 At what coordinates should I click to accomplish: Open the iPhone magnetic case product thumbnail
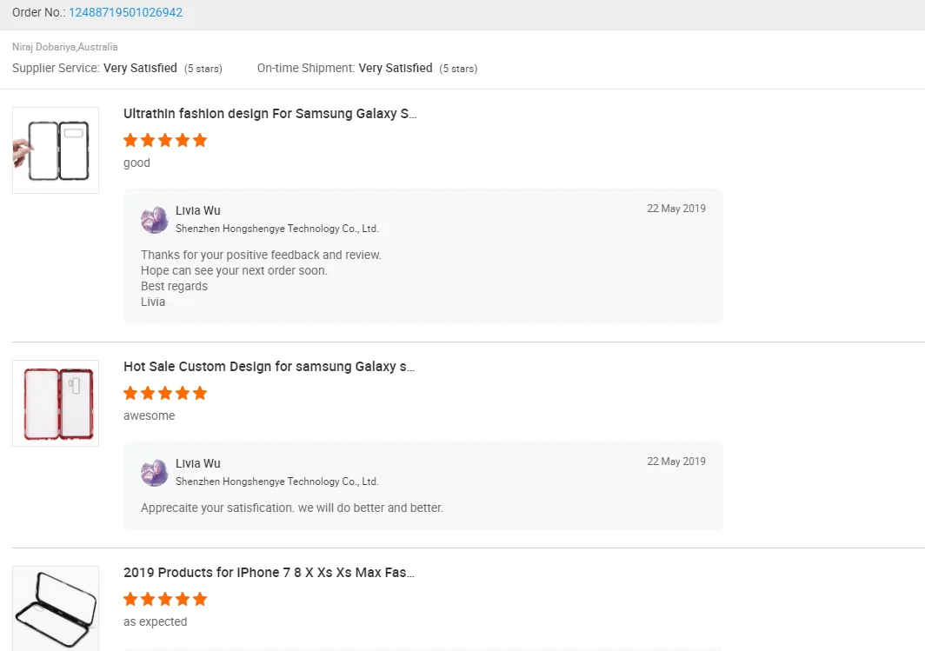click(56, 608)
